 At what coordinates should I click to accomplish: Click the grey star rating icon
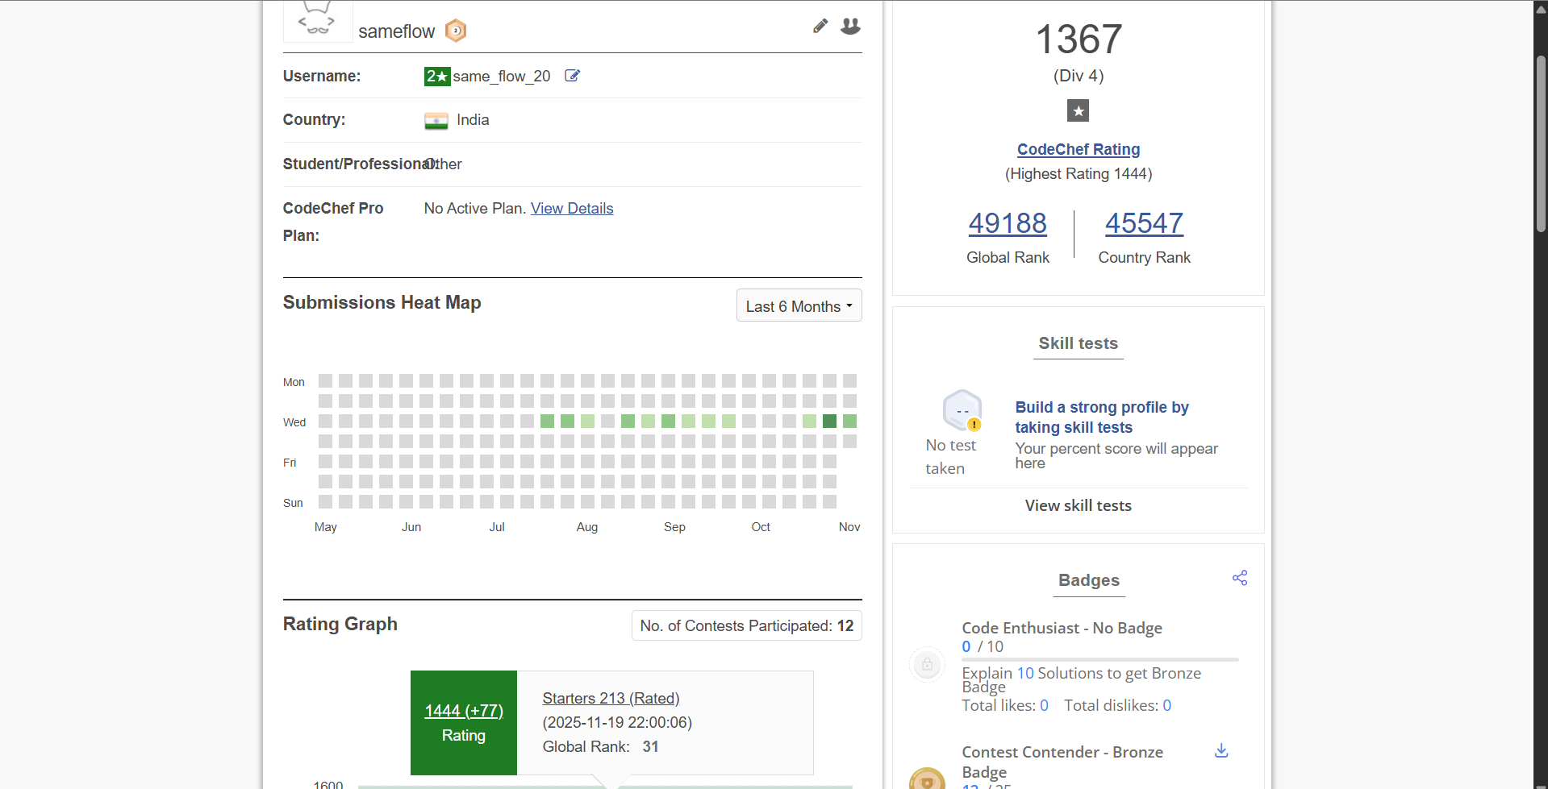1078,110
